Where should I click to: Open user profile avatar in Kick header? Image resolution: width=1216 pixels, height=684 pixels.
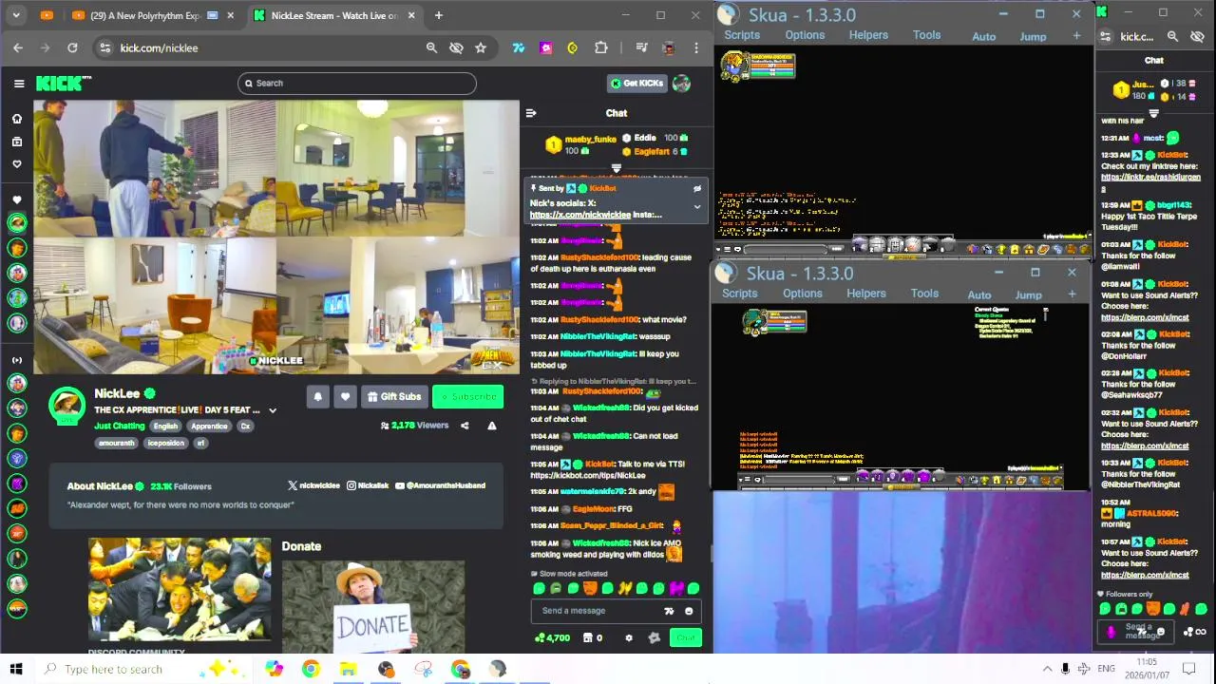click(x=681, y=84)
